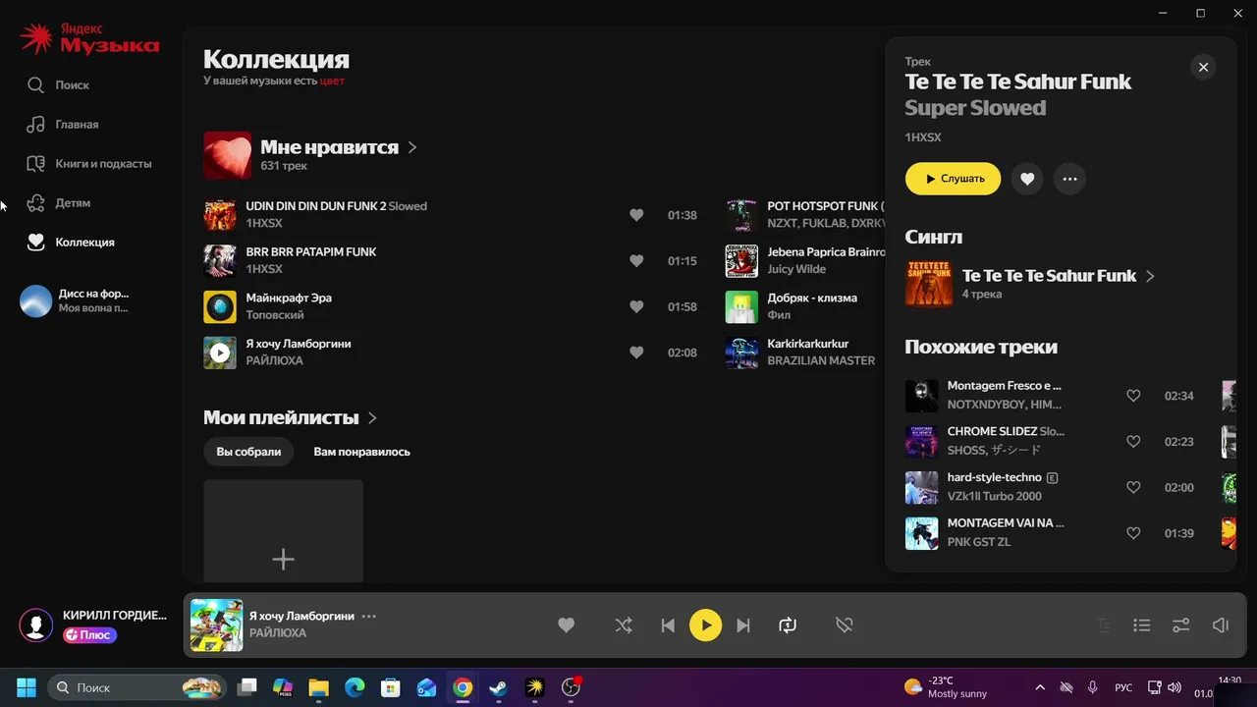Expand Te Te Te Te Sahur Funk single chevron
1257x707 pixels.
tap(1150, 276)
